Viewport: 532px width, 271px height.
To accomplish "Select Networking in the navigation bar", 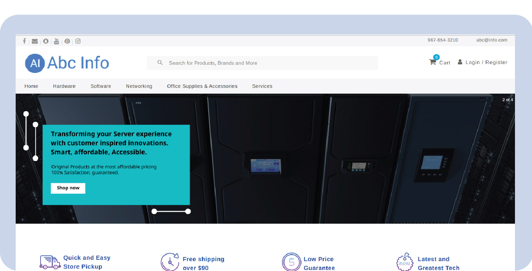I will point(139,86).
